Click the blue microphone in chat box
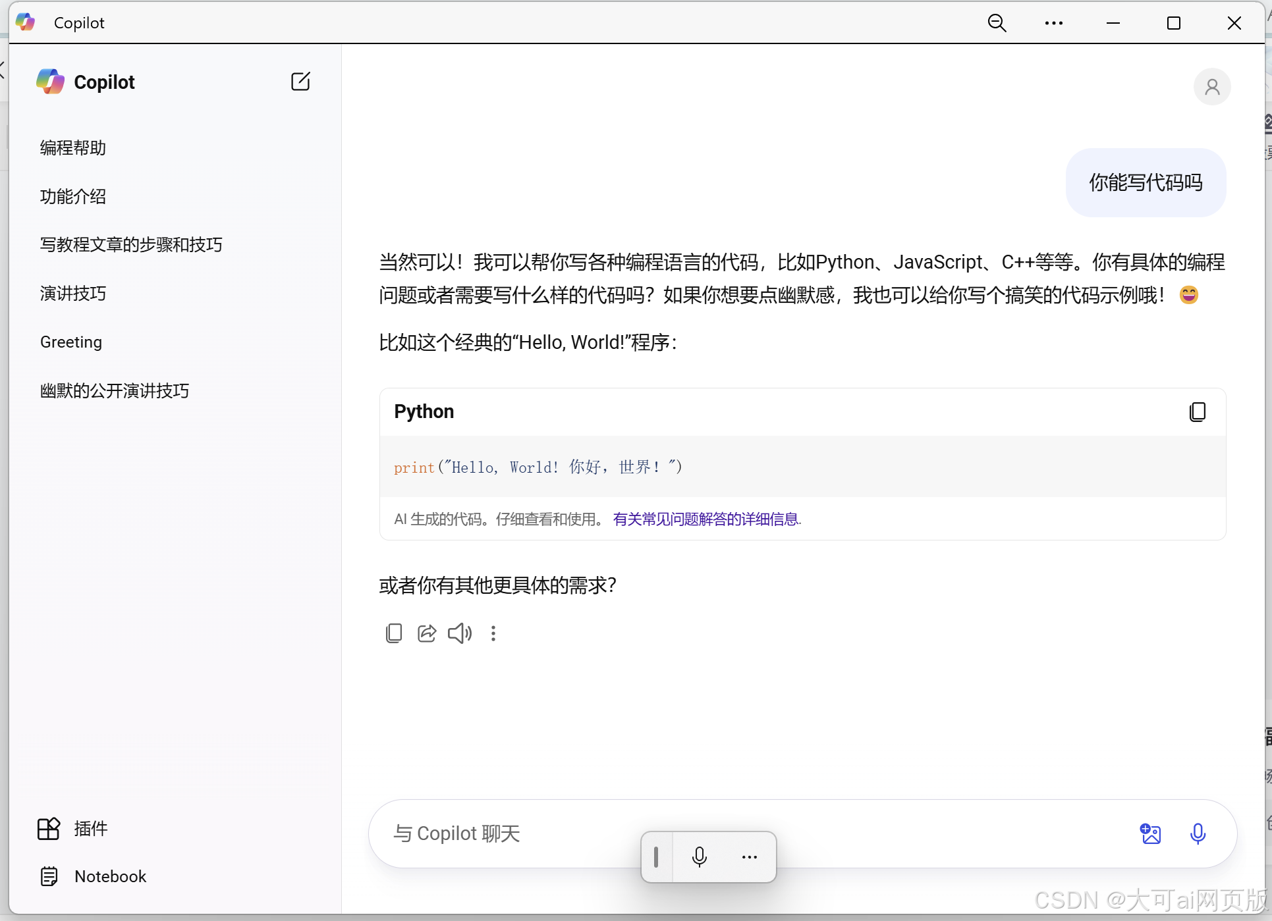Image resolution: width=1272 pixels, height=921 pixels. 1198,833
